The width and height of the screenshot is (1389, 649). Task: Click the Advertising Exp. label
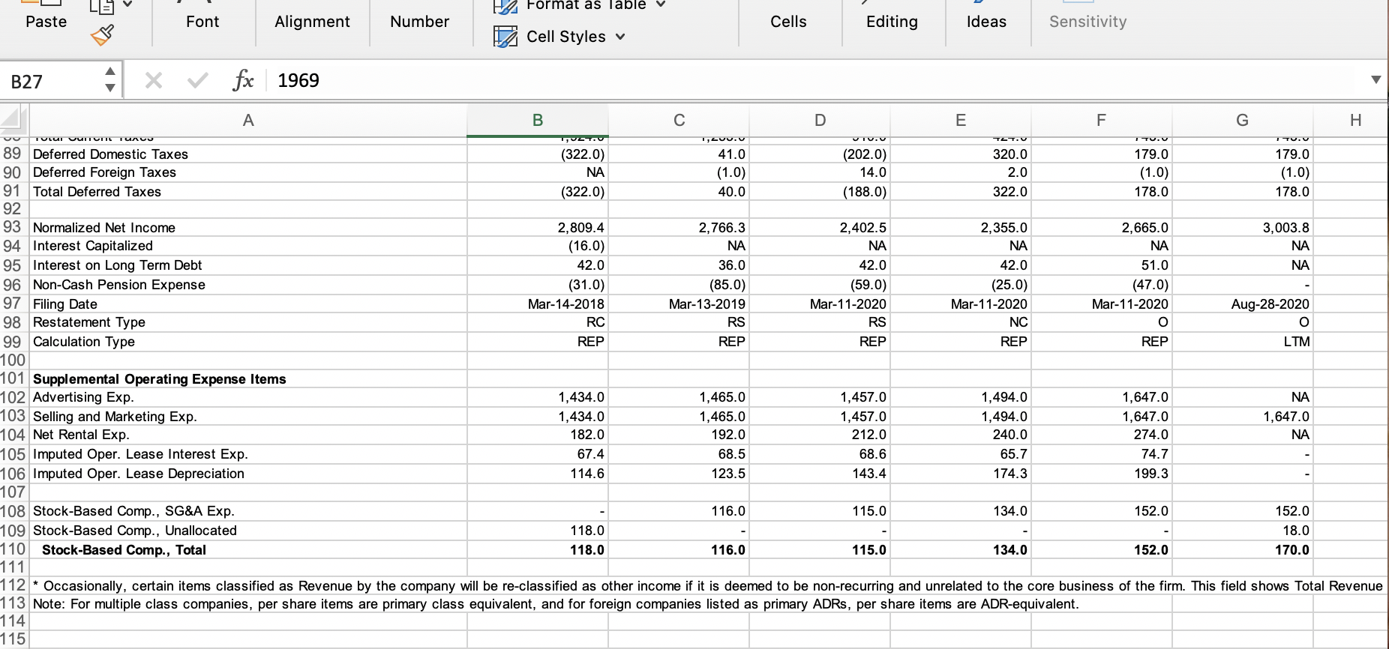point(83,397)
